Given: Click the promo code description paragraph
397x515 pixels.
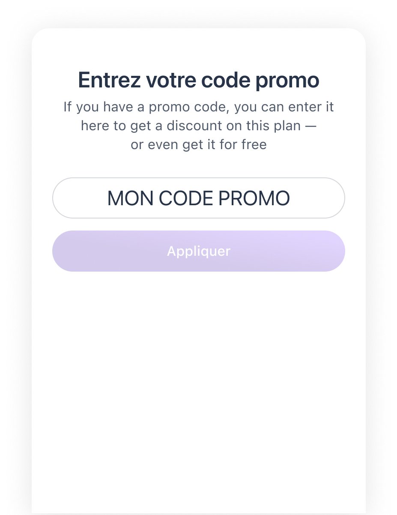Looking at the screenshot, I should 198,126.
